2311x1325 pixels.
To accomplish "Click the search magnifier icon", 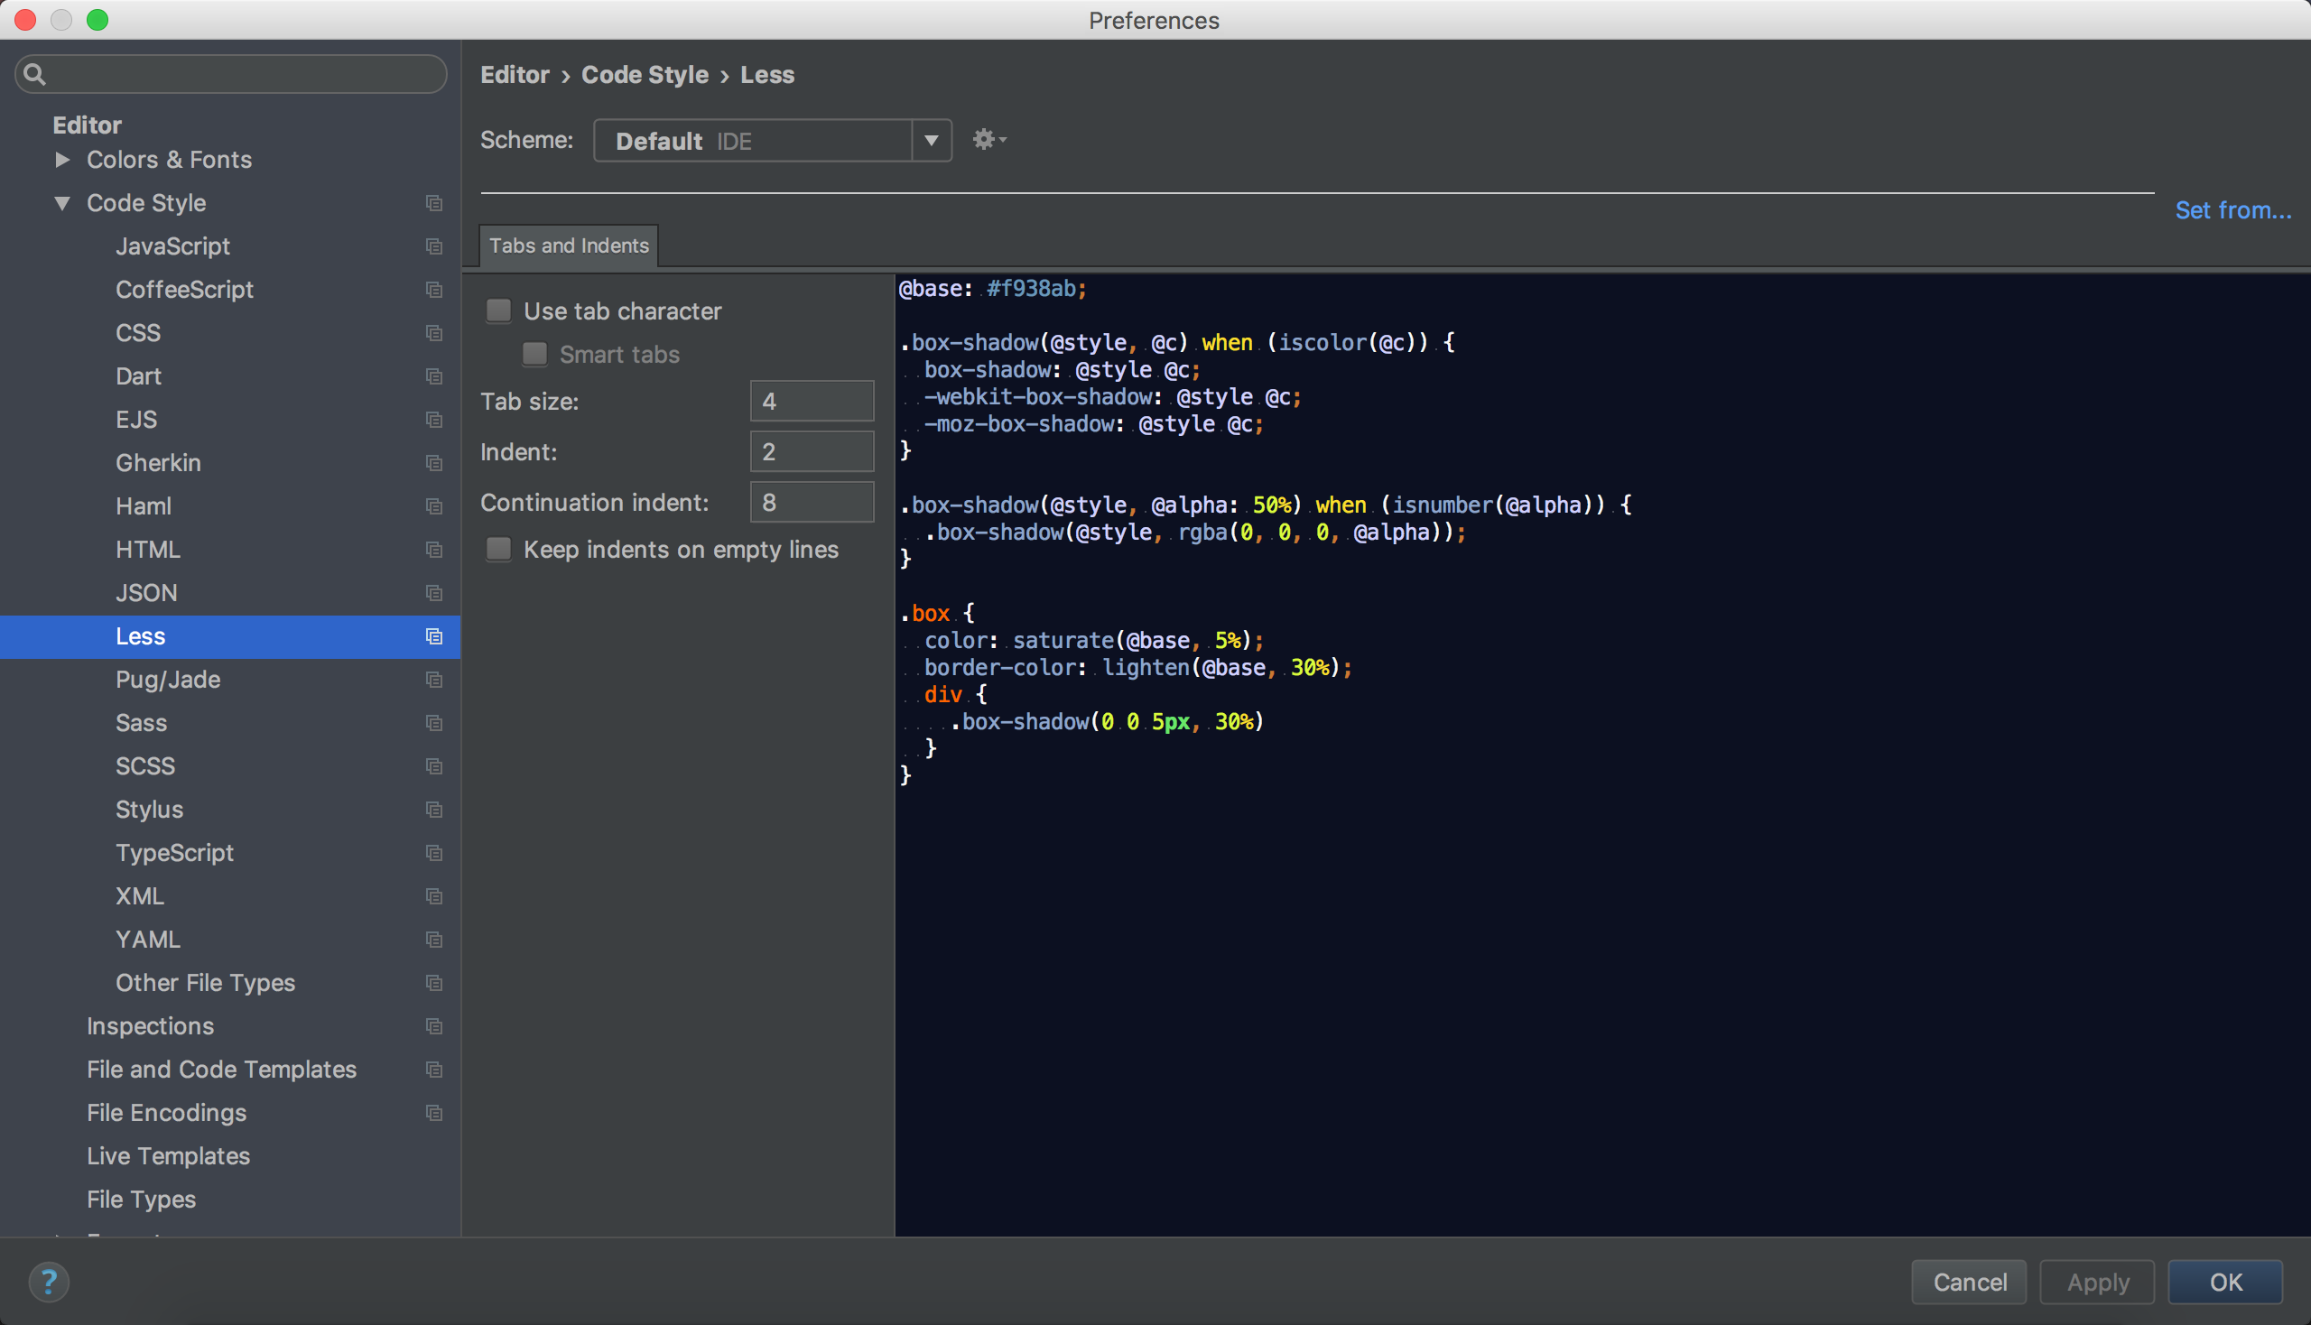I will pos(34,74).
